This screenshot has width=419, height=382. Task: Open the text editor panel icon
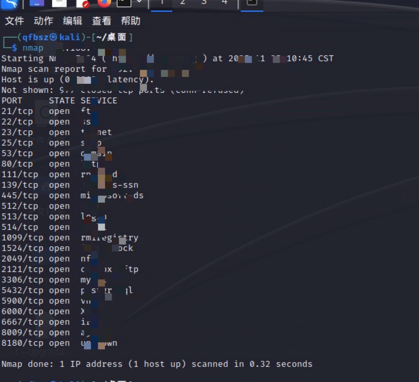[x=59, y=3]
